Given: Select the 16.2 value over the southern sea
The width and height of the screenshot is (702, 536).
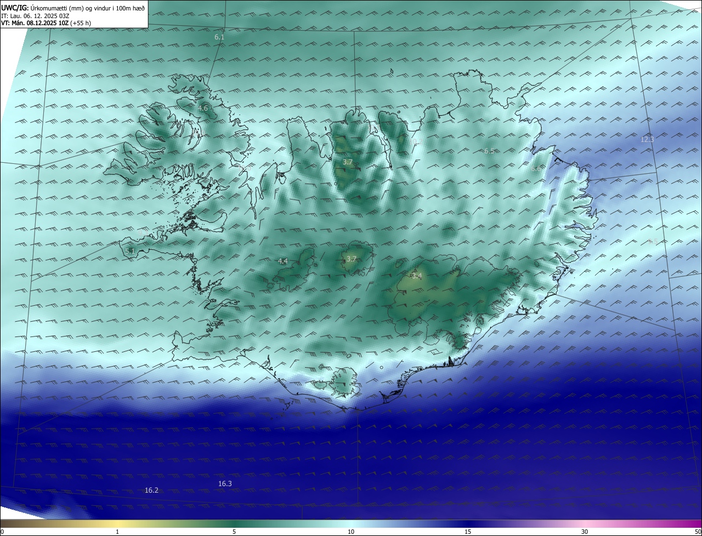Looking at the screenshot, I should [x=152, y=490].
